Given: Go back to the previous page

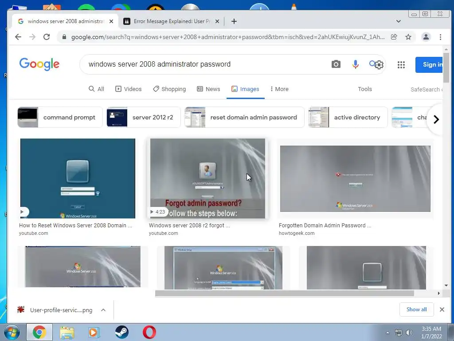Looking at the screenshot, I should pyautogui.click(x=18, y=37).
